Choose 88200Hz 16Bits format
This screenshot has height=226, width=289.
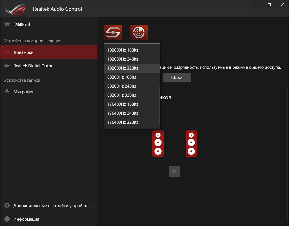coord(132,77)
